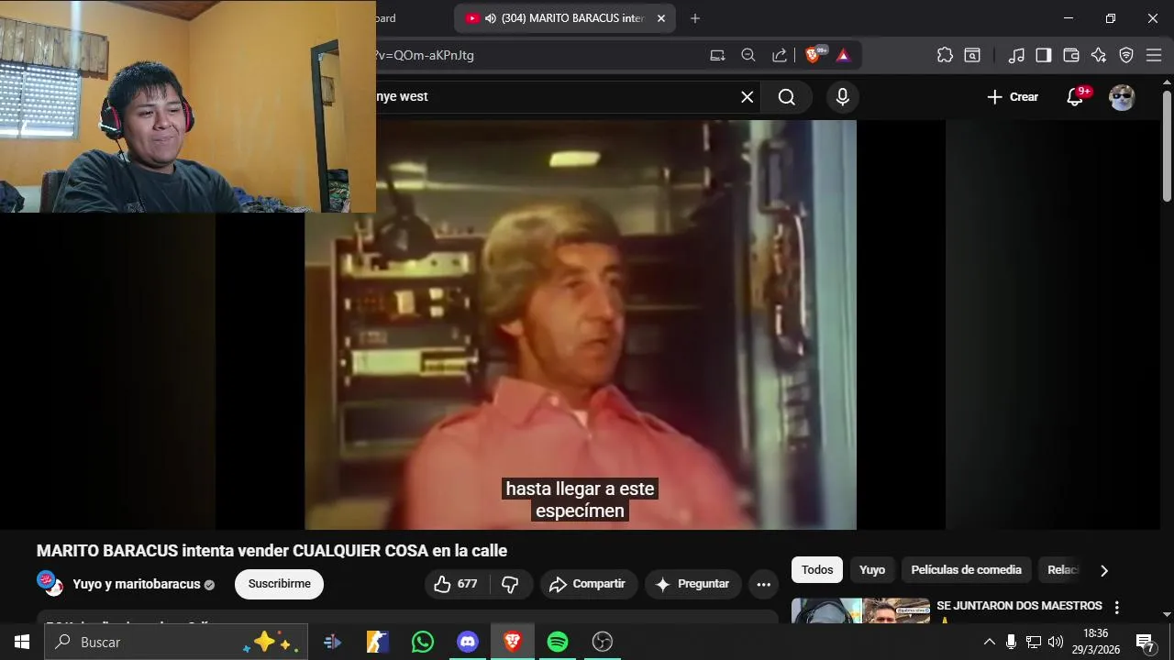Open Brave Shields lion icon
This screenshot has height=660, width=1174.
tap(813, 55)
